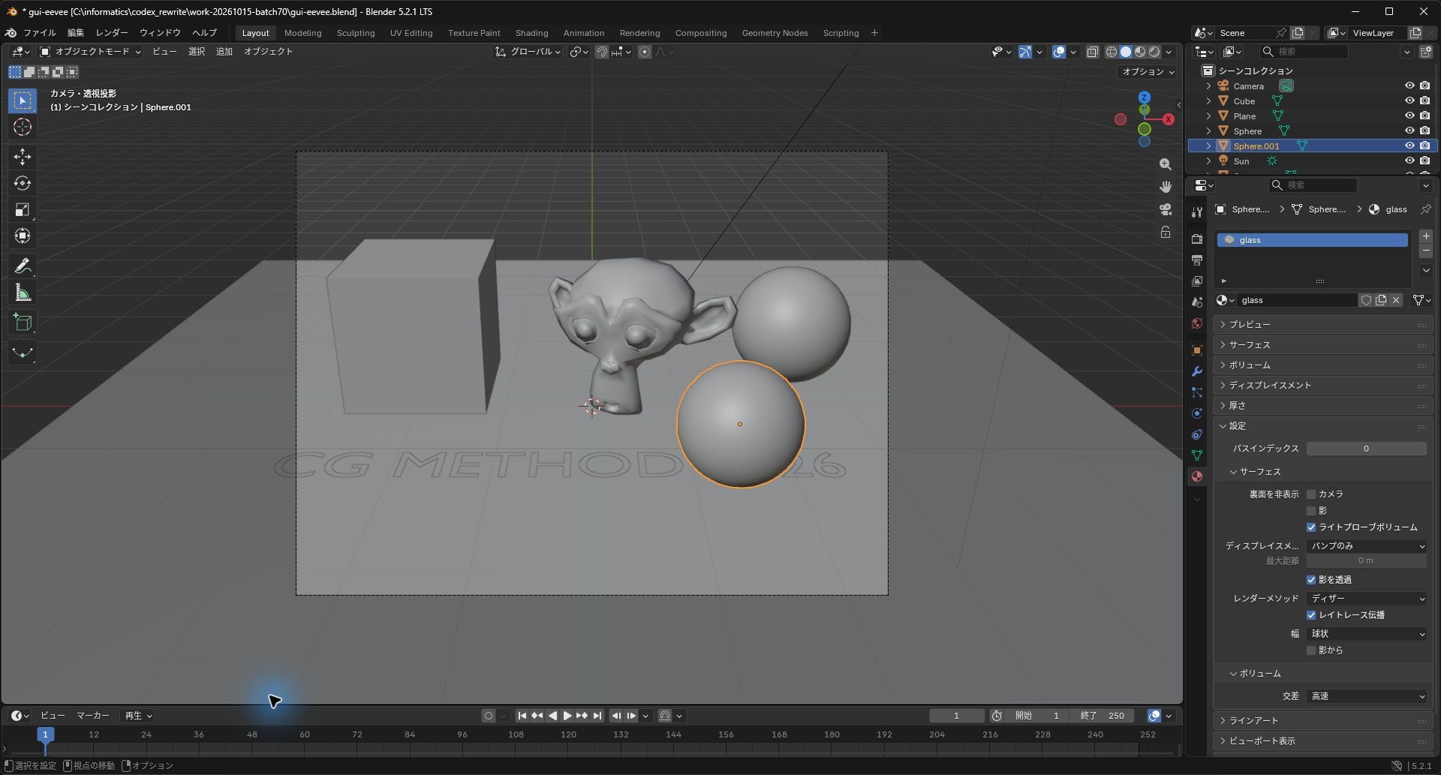
Task: Enable the Camera backface culling checkbox
Action: pyautogui.click(x=1311, y=494)
